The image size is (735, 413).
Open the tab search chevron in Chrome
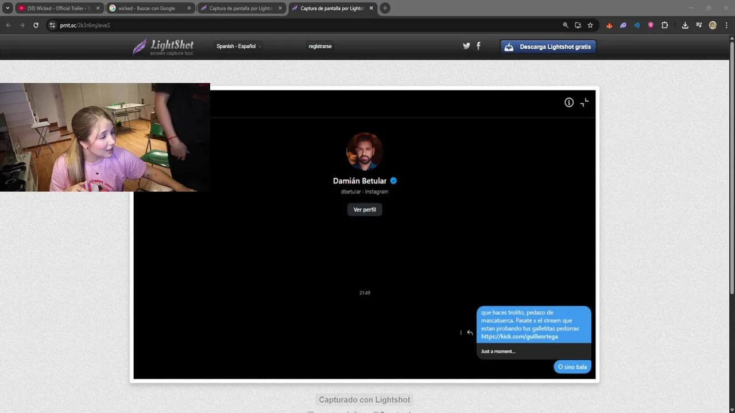tap(7, 8)
